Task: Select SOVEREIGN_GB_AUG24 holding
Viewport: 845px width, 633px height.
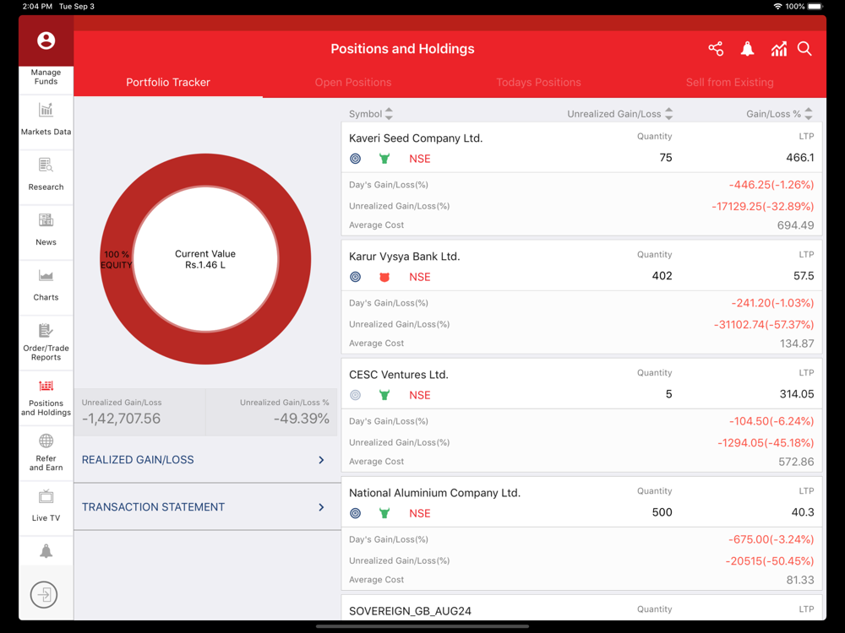Action: click(x=410, y=611)
